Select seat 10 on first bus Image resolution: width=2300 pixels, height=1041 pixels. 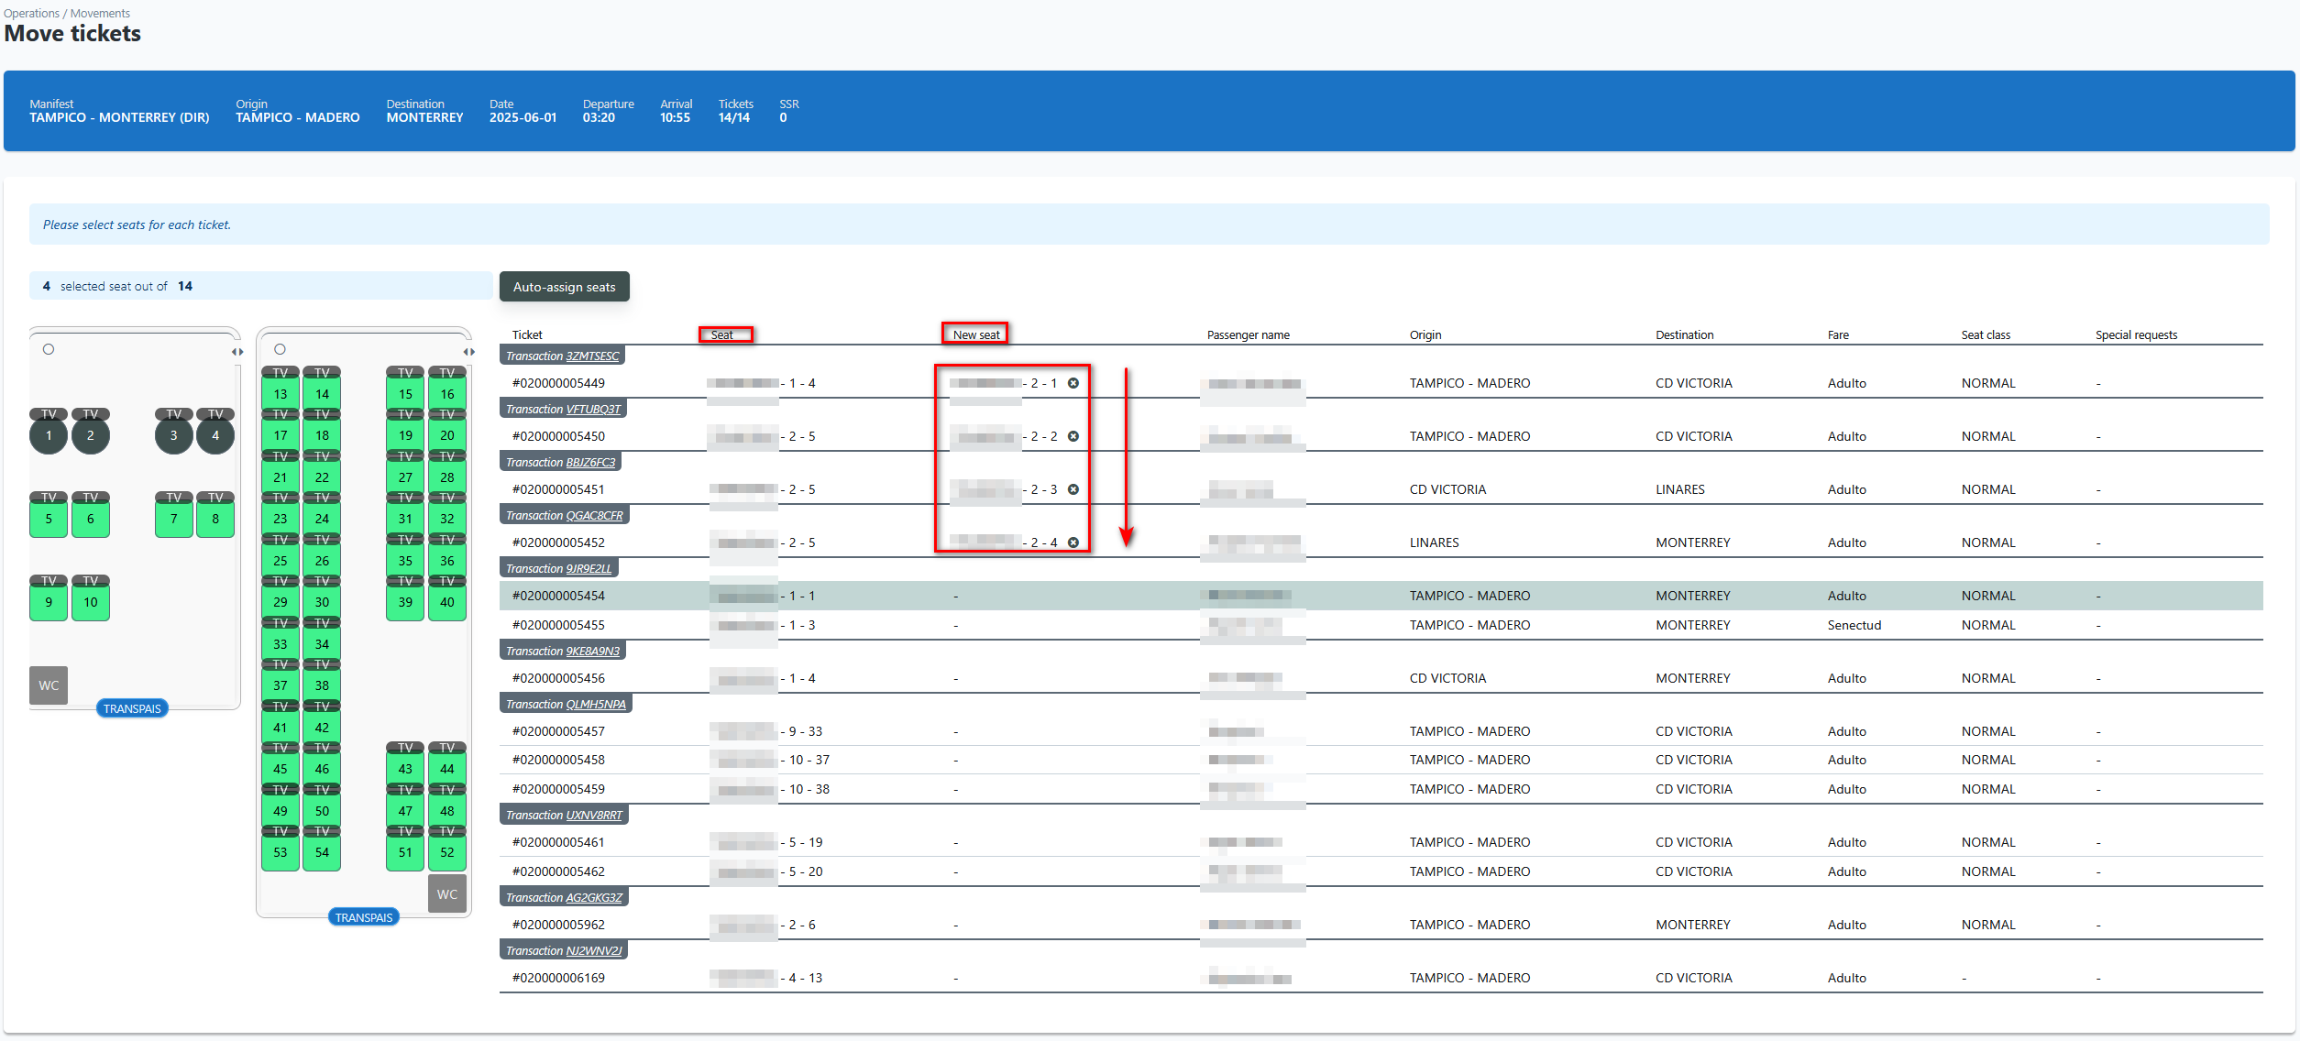(91, 602)
